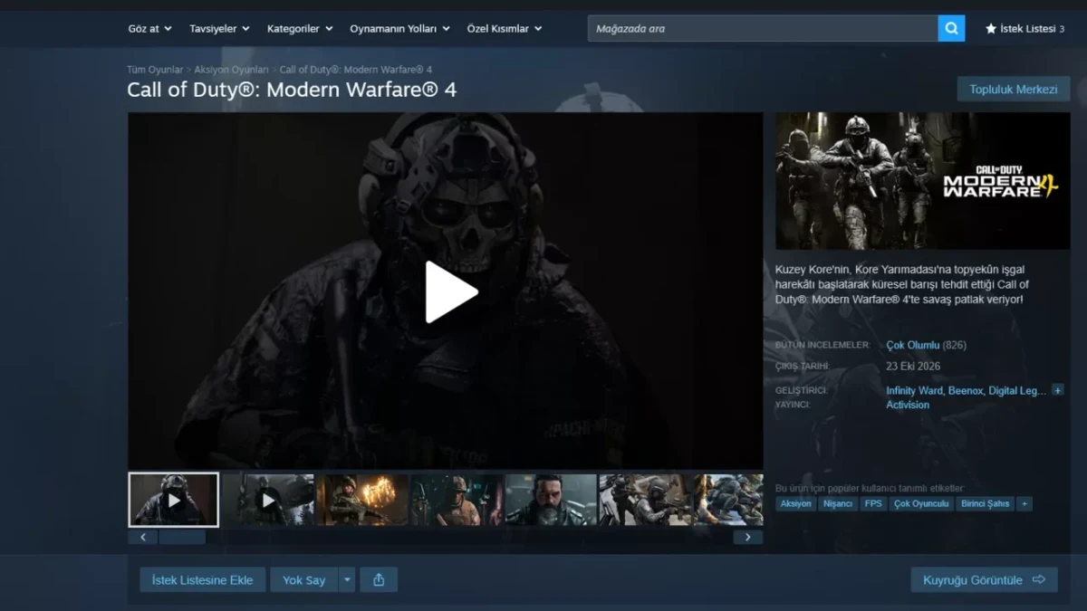Play the main trailer video
This screenshot has height=611, width=1087.
pos(451,291)
